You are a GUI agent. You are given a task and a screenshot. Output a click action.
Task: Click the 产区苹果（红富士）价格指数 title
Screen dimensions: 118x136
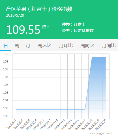coord(39,9)
